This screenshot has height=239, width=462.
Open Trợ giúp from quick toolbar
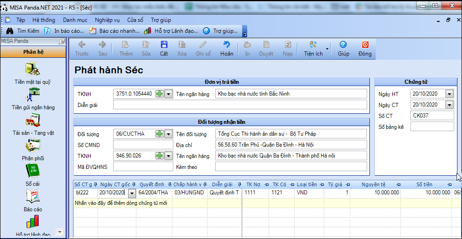(x=220, y=31)
